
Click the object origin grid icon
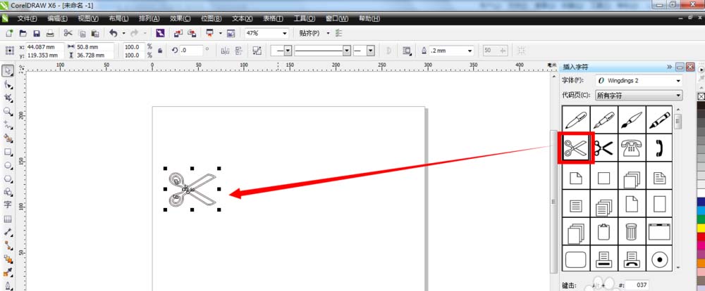click(x=10, y=51)
